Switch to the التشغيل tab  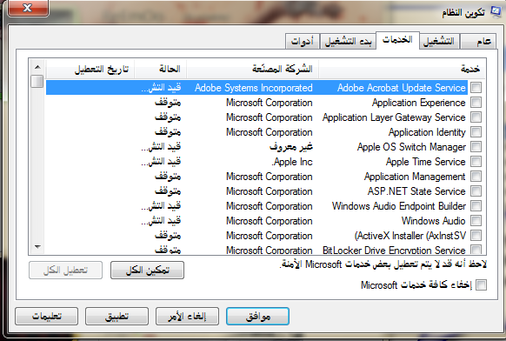(x=439, y=42)
